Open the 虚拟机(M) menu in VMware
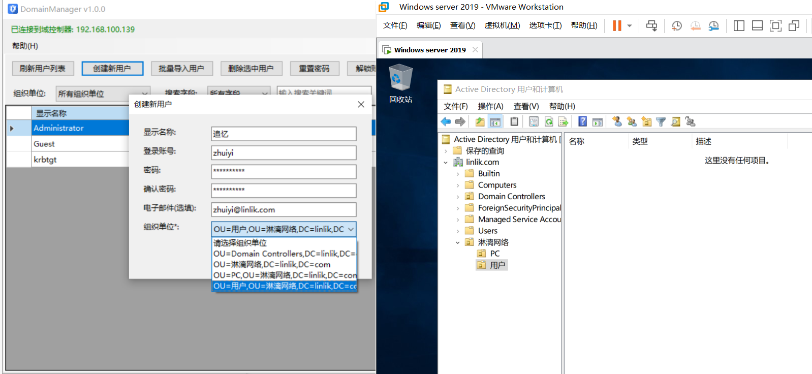 tap(502, 25)
